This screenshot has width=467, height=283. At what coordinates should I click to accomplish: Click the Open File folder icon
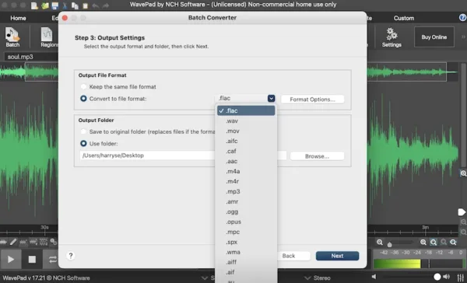pos(45,5)
